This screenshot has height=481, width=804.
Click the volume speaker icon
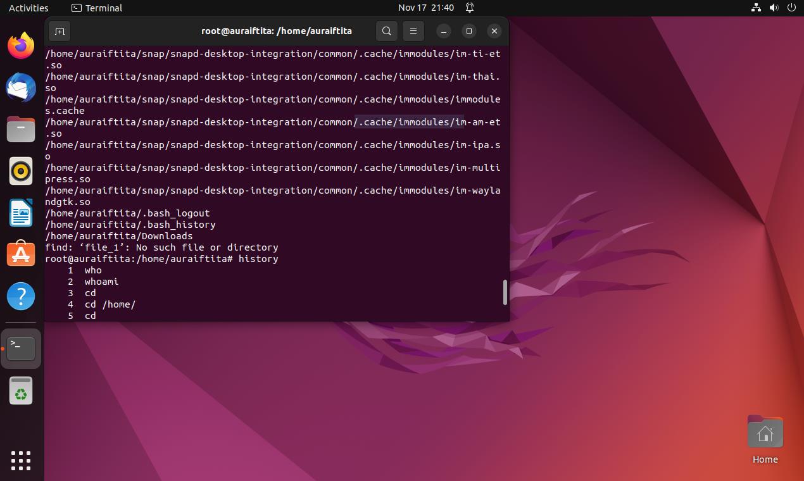(x=774, y=8)
